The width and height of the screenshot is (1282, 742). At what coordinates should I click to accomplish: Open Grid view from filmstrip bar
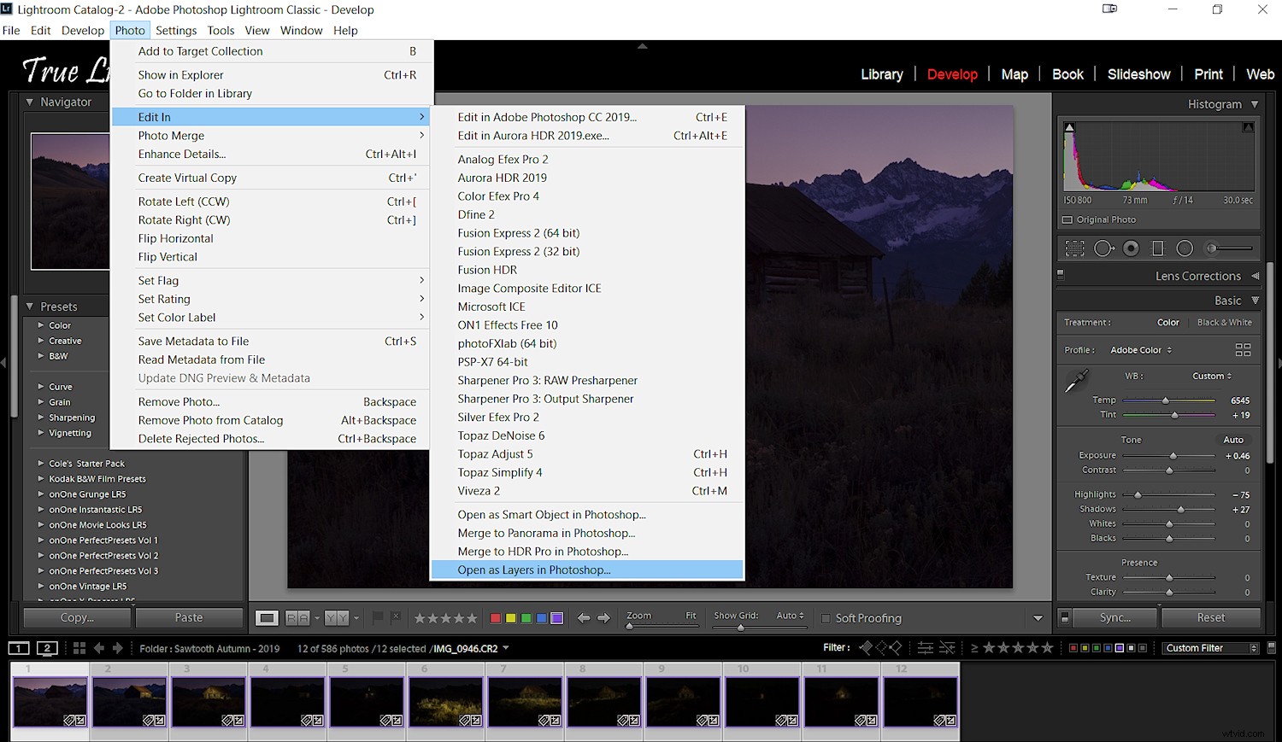tap(79, 648)
